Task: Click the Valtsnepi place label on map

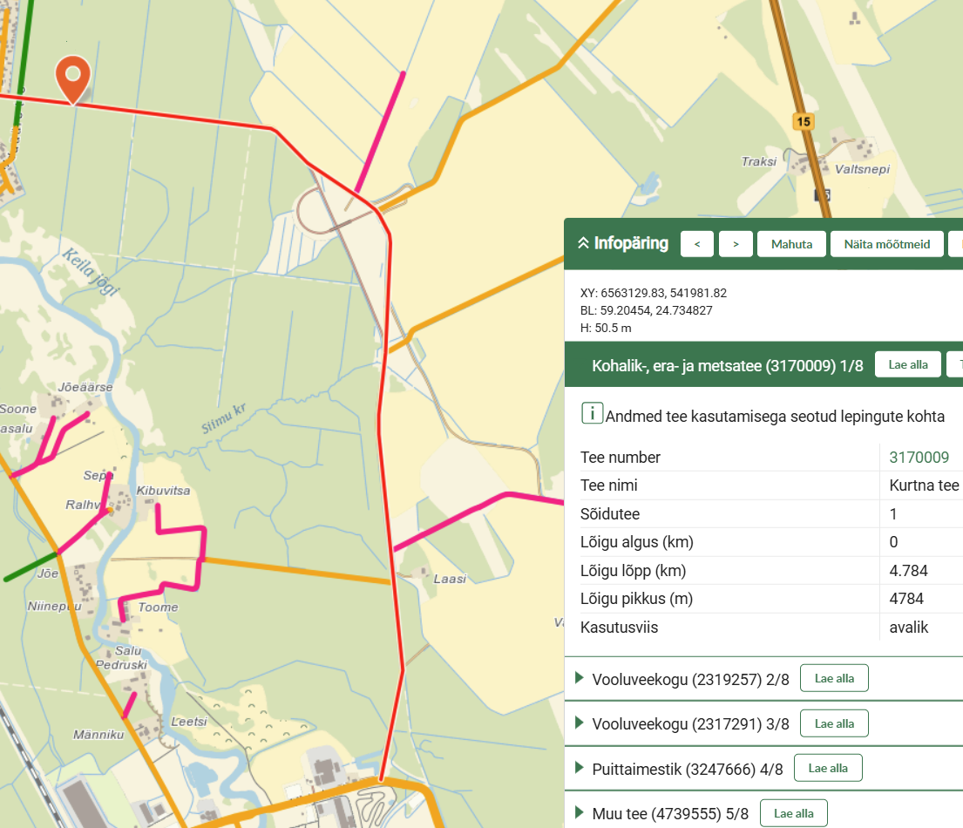Action: coord(862,171)
